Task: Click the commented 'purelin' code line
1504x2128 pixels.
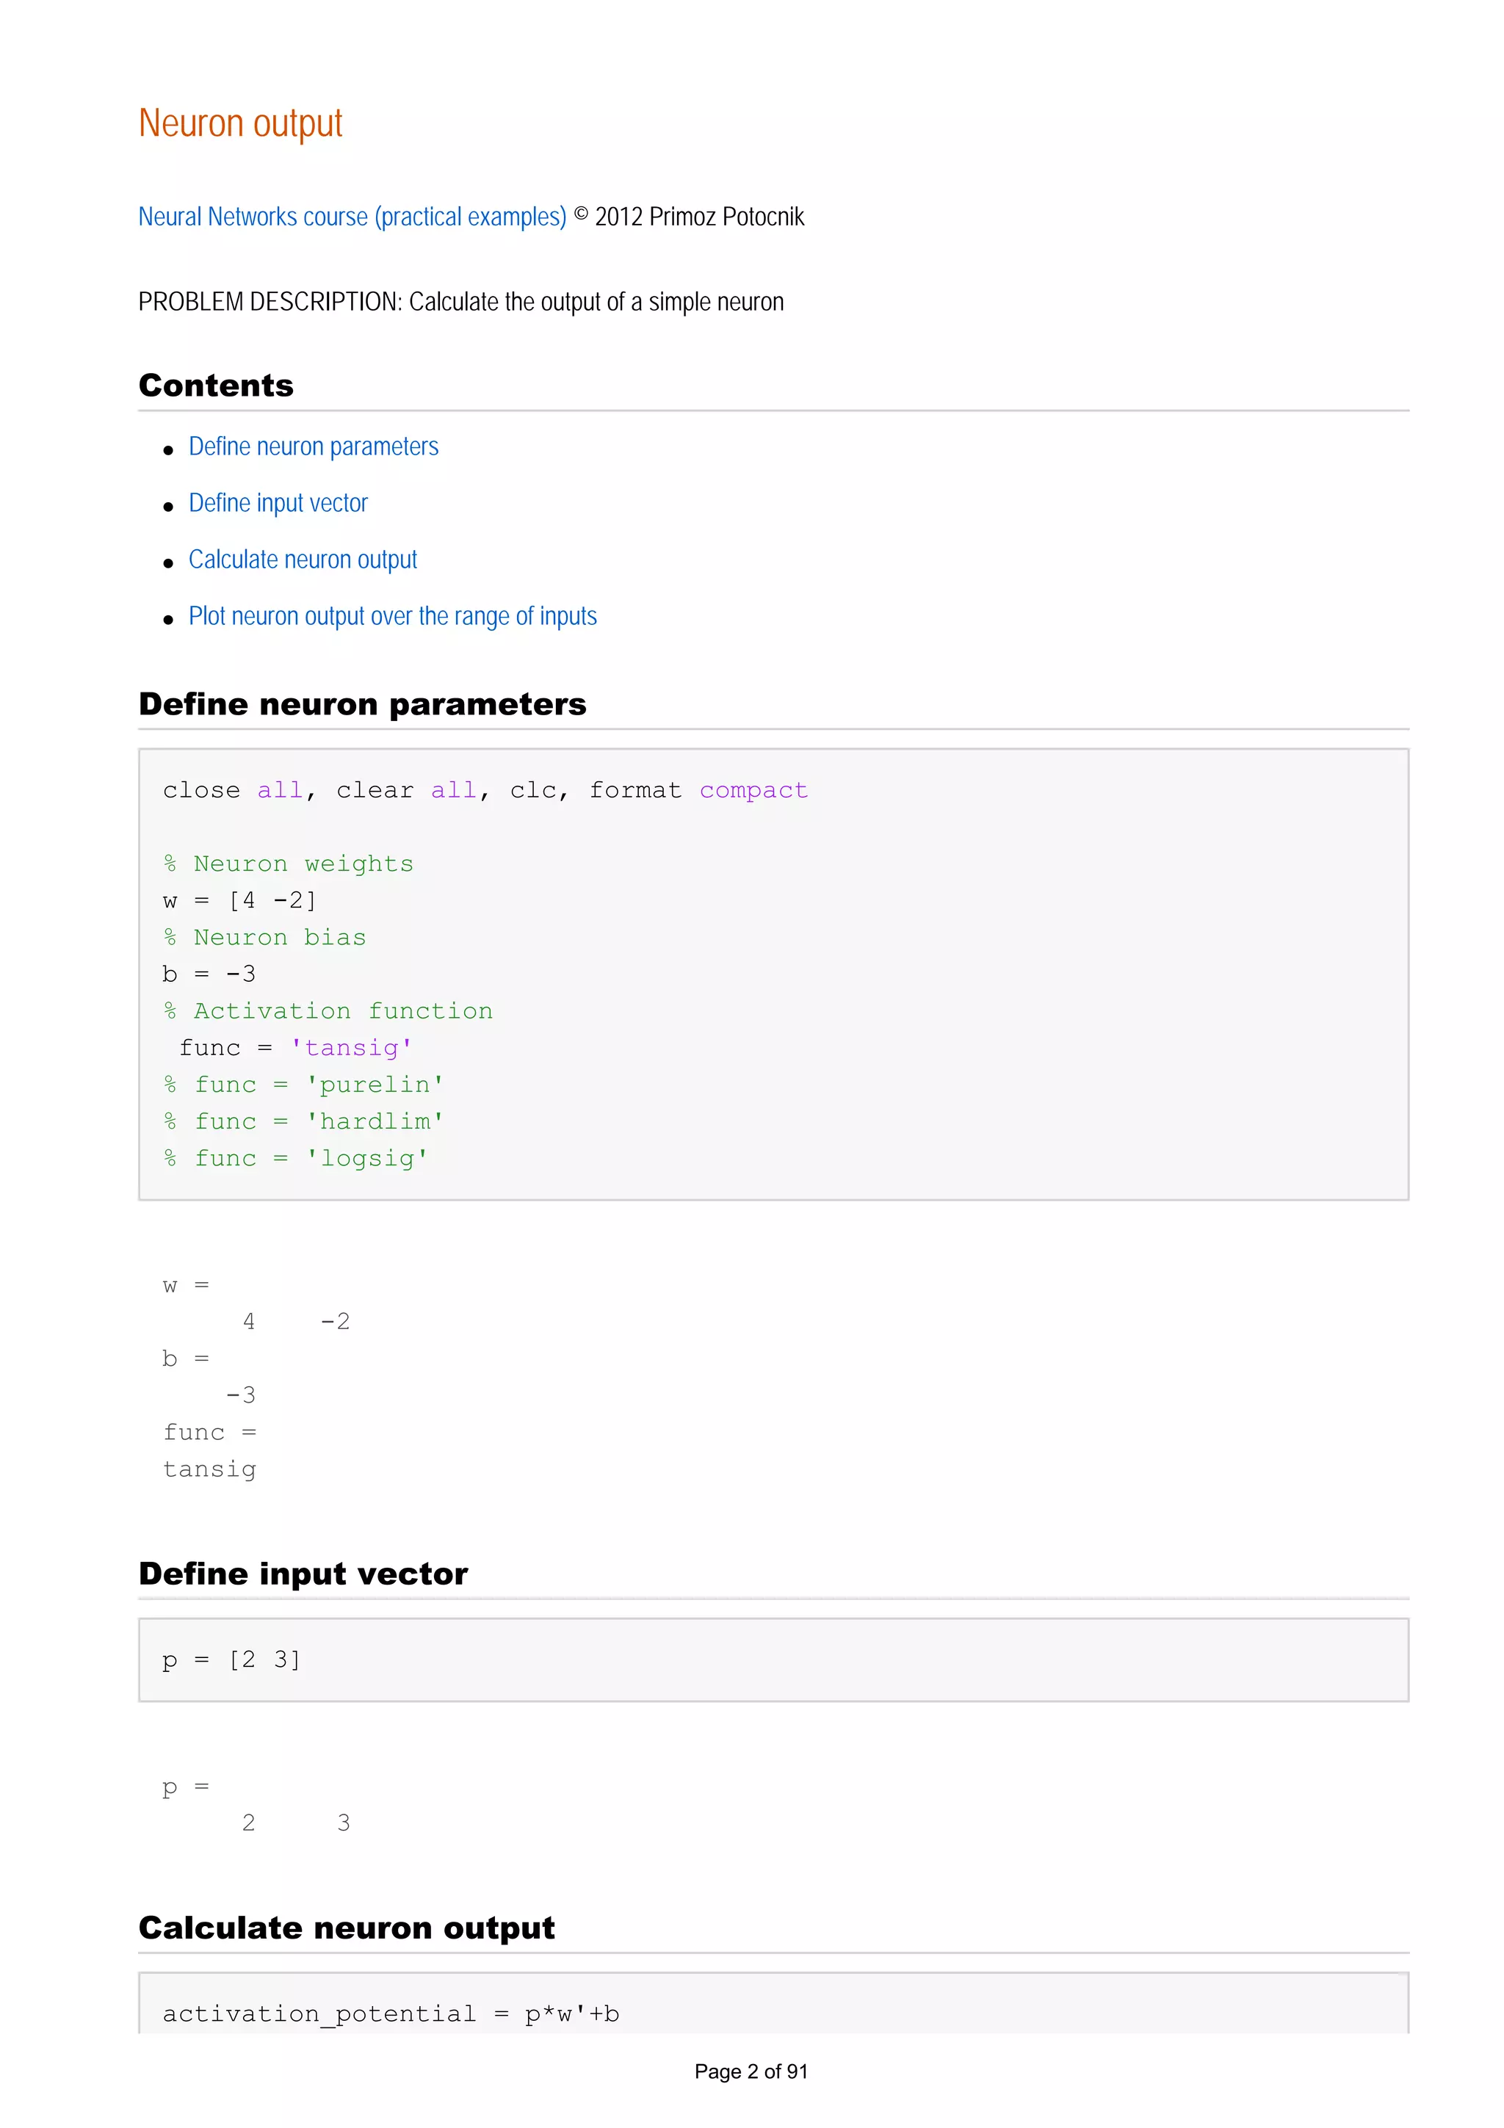Action: pos(303,1085)
